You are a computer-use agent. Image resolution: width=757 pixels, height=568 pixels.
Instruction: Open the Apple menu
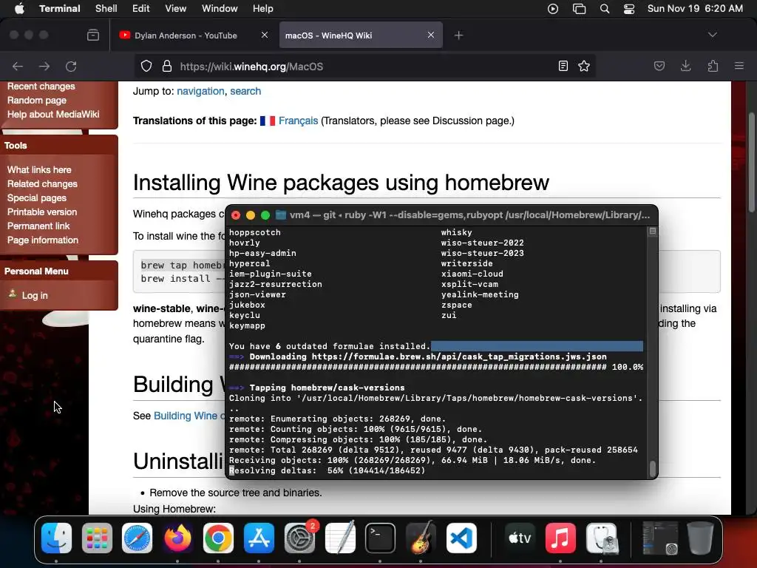[19, 9]
